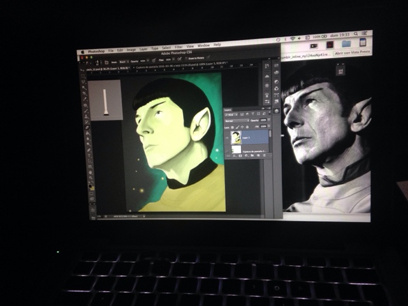Select the highlighted Eraser tool
408x306 pixels.
tap(87, 127)
